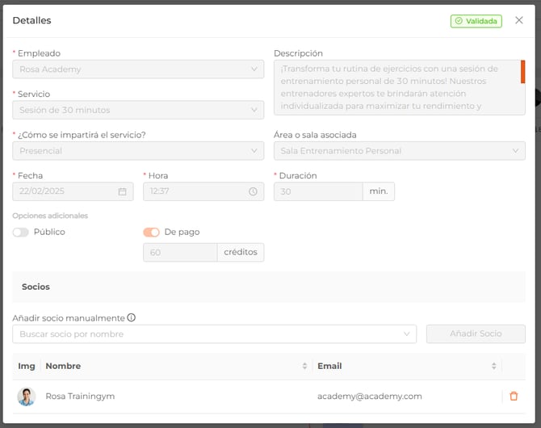Open the Empleado dropdown
The image size is (541, 428).
coord(138,69)
